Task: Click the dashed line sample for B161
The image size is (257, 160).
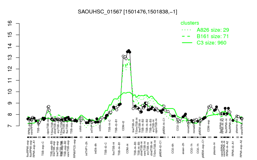Action: click(187, 36)
